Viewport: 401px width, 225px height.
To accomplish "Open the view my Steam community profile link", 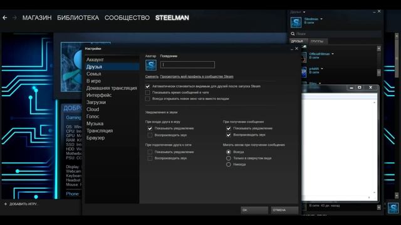I will click(197, 76).
